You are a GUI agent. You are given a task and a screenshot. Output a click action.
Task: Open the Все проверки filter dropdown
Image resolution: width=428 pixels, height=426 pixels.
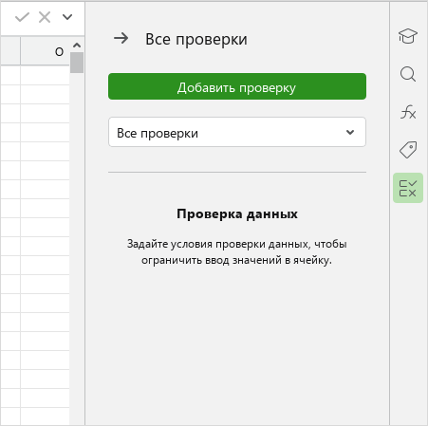click(x=237, y=132)
